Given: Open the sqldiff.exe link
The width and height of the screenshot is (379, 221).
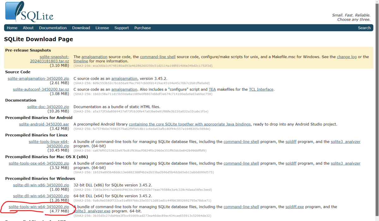Looking at the screenshot, I should [x=295, y=207].
